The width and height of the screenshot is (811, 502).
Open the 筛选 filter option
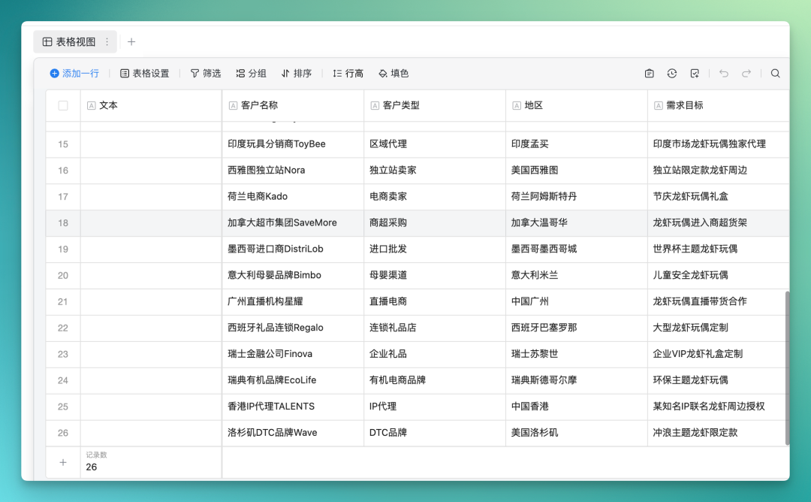click(x=205, y=74)
